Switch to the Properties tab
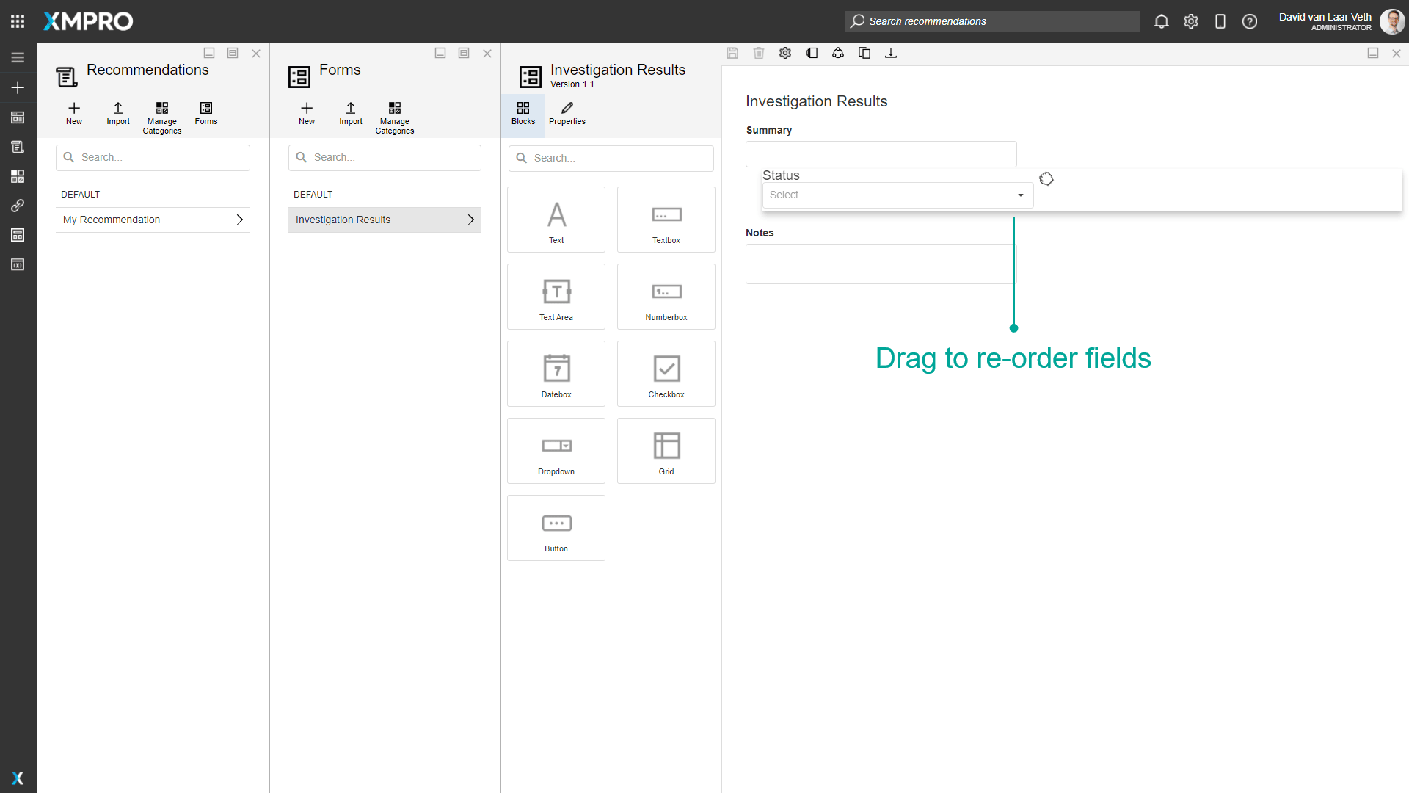1409x793 pixels. pyautogui.click(x=567, y=114)
